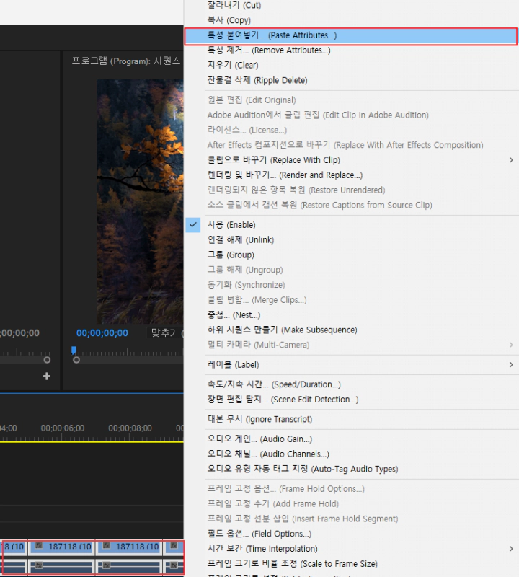The width and height of the screenshot is (519, 577).
Task: Click fx badge on rightmost audio clip
Action: (x=174, y=565)
